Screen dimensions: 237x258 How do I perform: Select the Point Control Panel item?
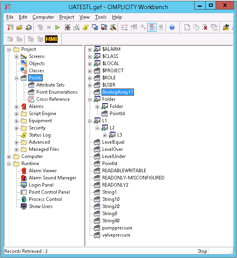click(49, 192)
